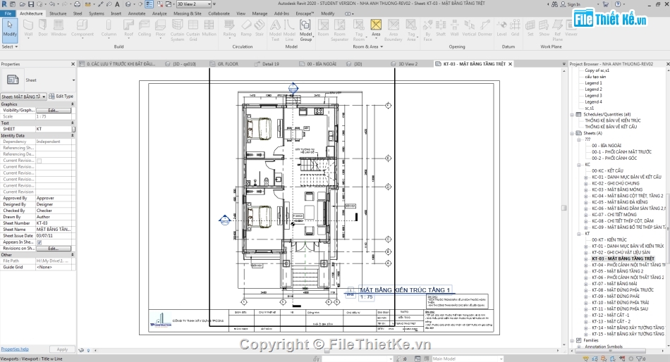
Task: Expand the Room & Area panel dropdown
Action: [368, 46]
